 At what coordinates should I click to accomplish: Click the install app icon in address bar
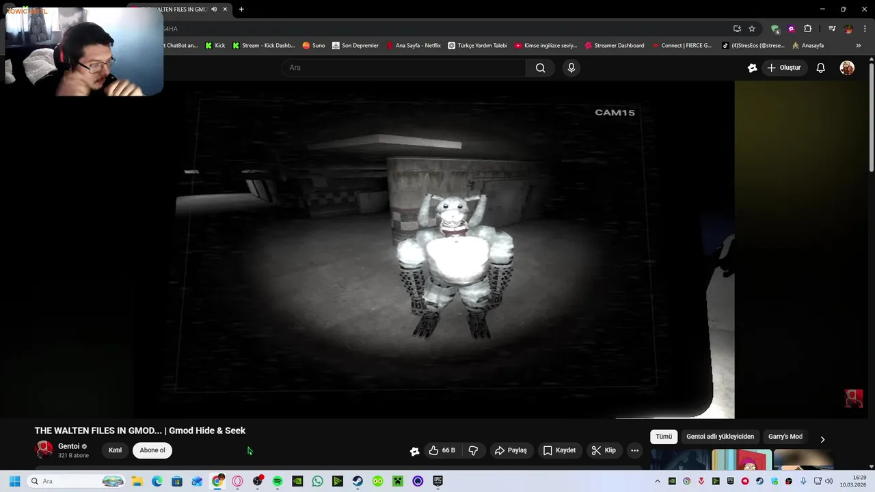click(737, 29)
